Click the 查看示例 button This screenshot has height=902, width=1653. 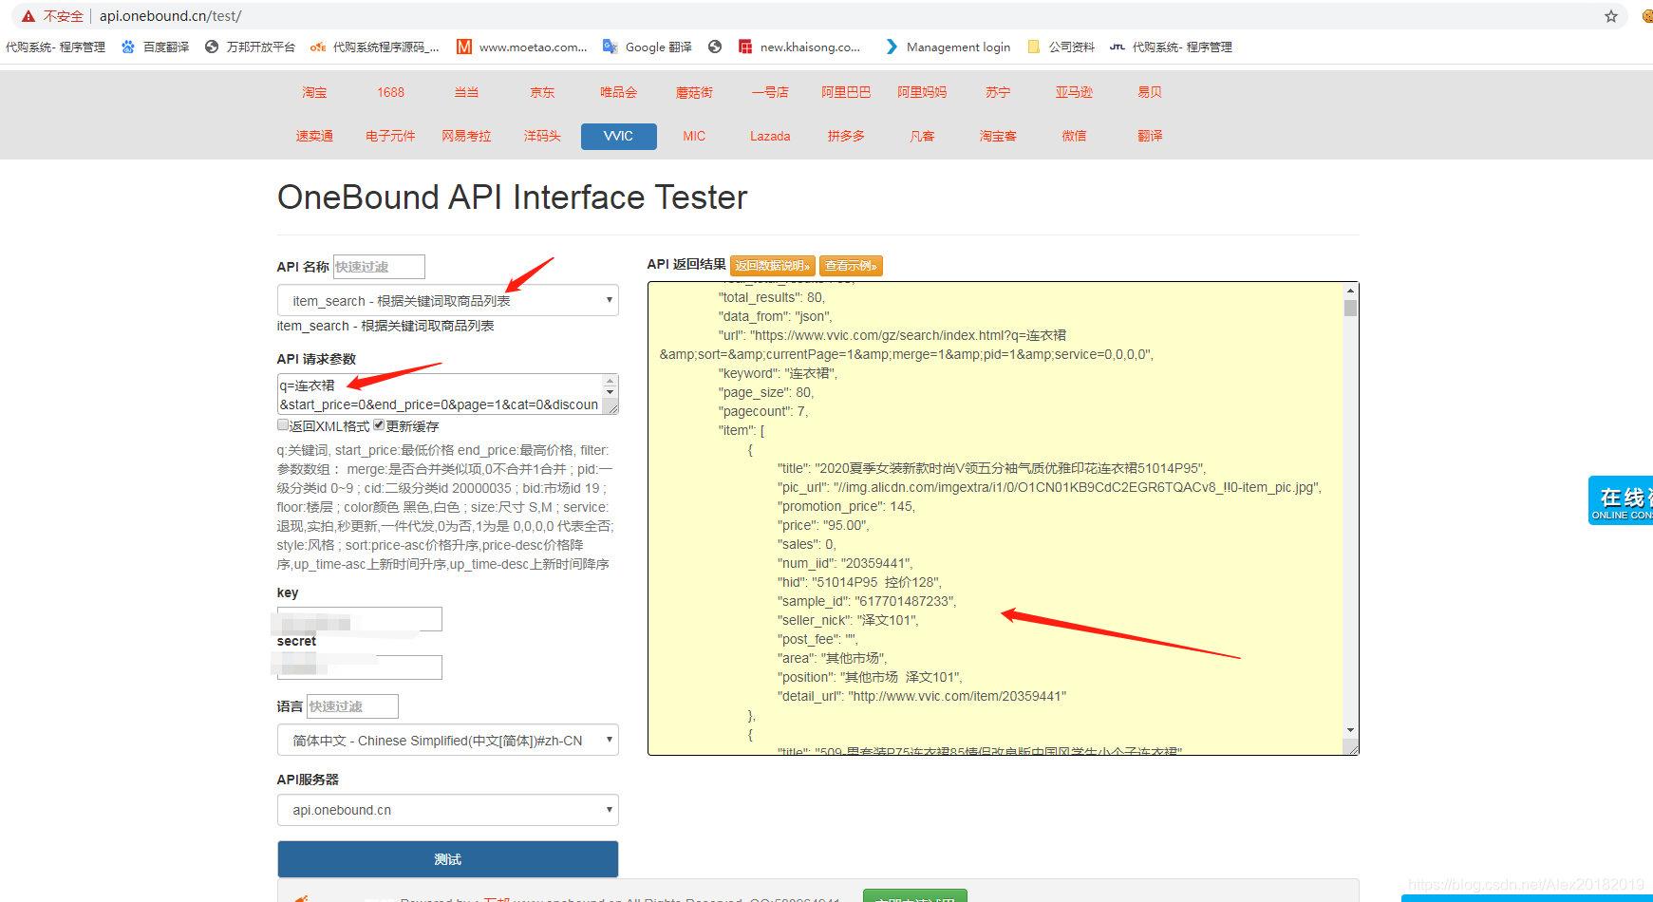pos(851,266)
